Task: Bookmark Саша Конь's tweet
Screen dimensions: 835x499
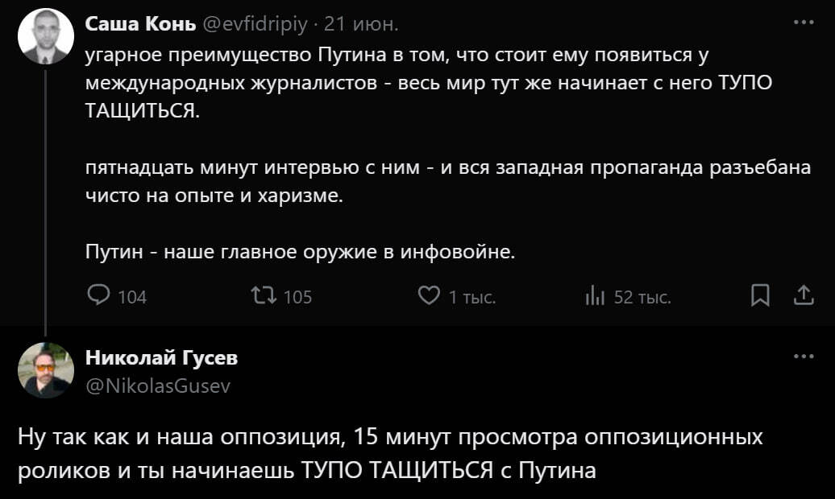Action: [758, 297]
